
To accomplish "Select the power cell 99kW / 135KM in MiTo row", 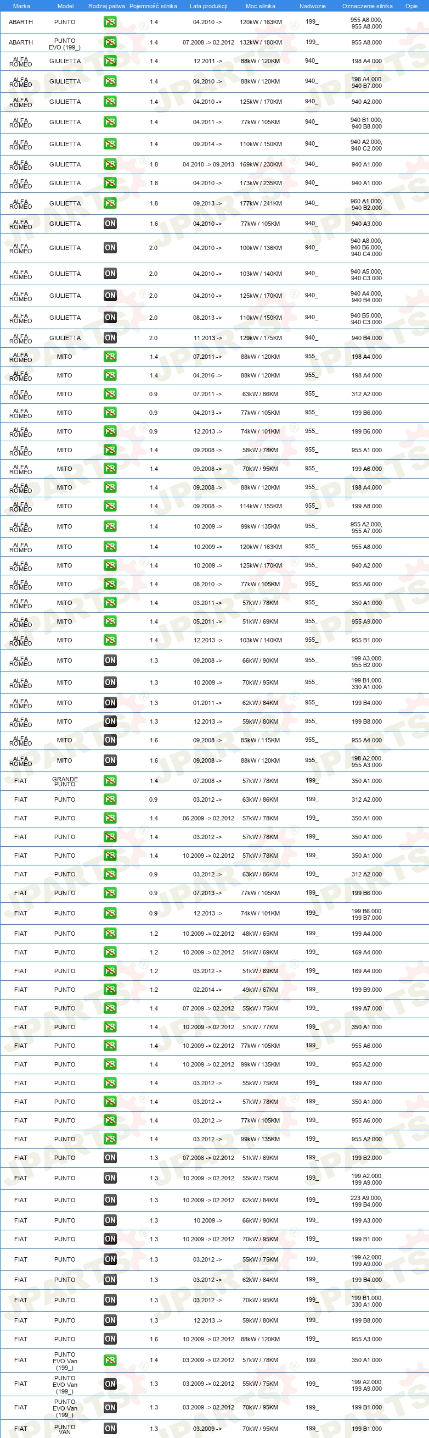I will click(260, 526).
